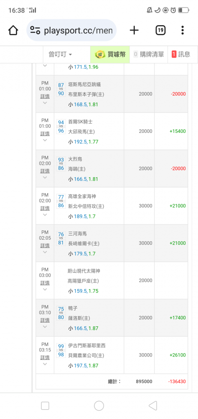Tap the gold coin icon beside 買噱幣
This screenshot has height=419, width=198.
coord(101,54)
